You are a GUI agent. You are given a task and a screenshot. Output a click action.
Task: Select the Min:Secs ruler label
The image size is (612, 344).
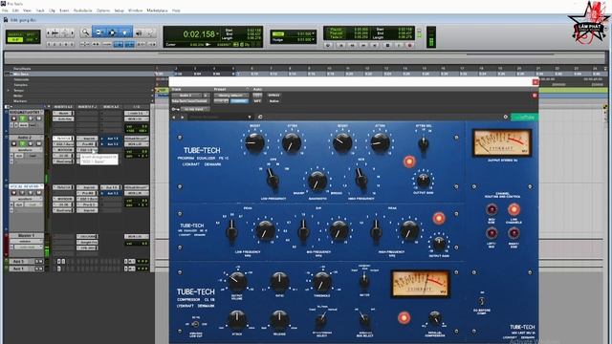pyautogui.click(x=21, y=74)
